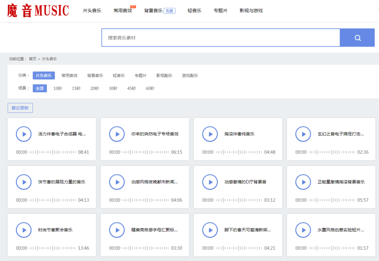Click the duration 01:17
The image size is (379, 261).
(363, 248)
